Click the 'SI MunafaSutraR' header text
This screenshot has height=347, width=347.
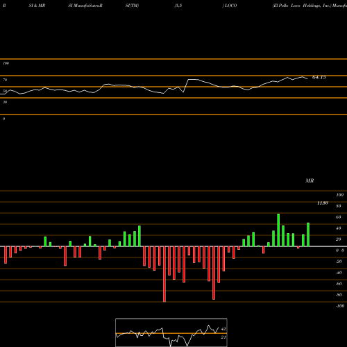(x=85, y=6)
